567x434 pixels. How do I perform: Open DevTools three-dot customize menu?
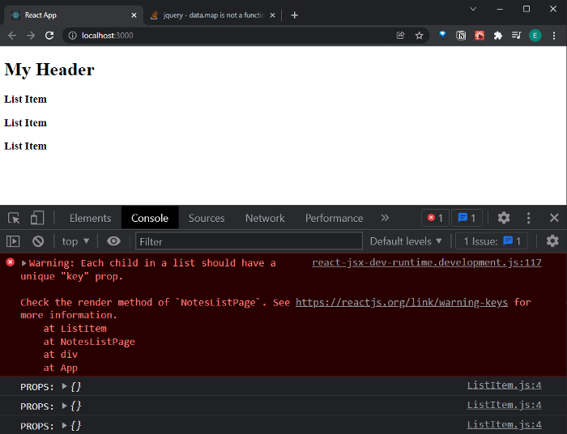(x=529, y=218)
